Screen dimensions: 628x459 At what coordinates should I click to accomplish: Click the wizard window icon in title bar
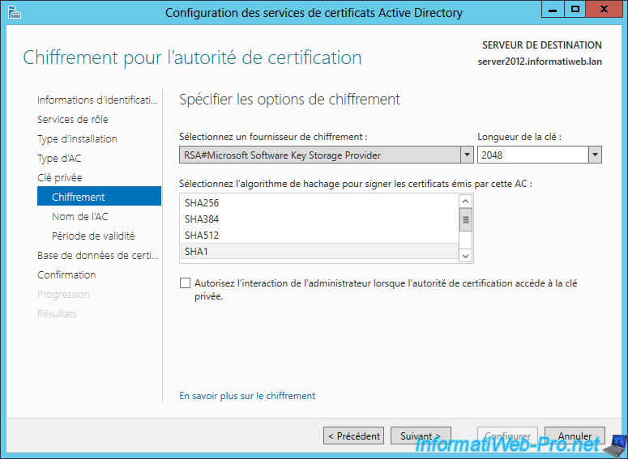tap(14, 12)
